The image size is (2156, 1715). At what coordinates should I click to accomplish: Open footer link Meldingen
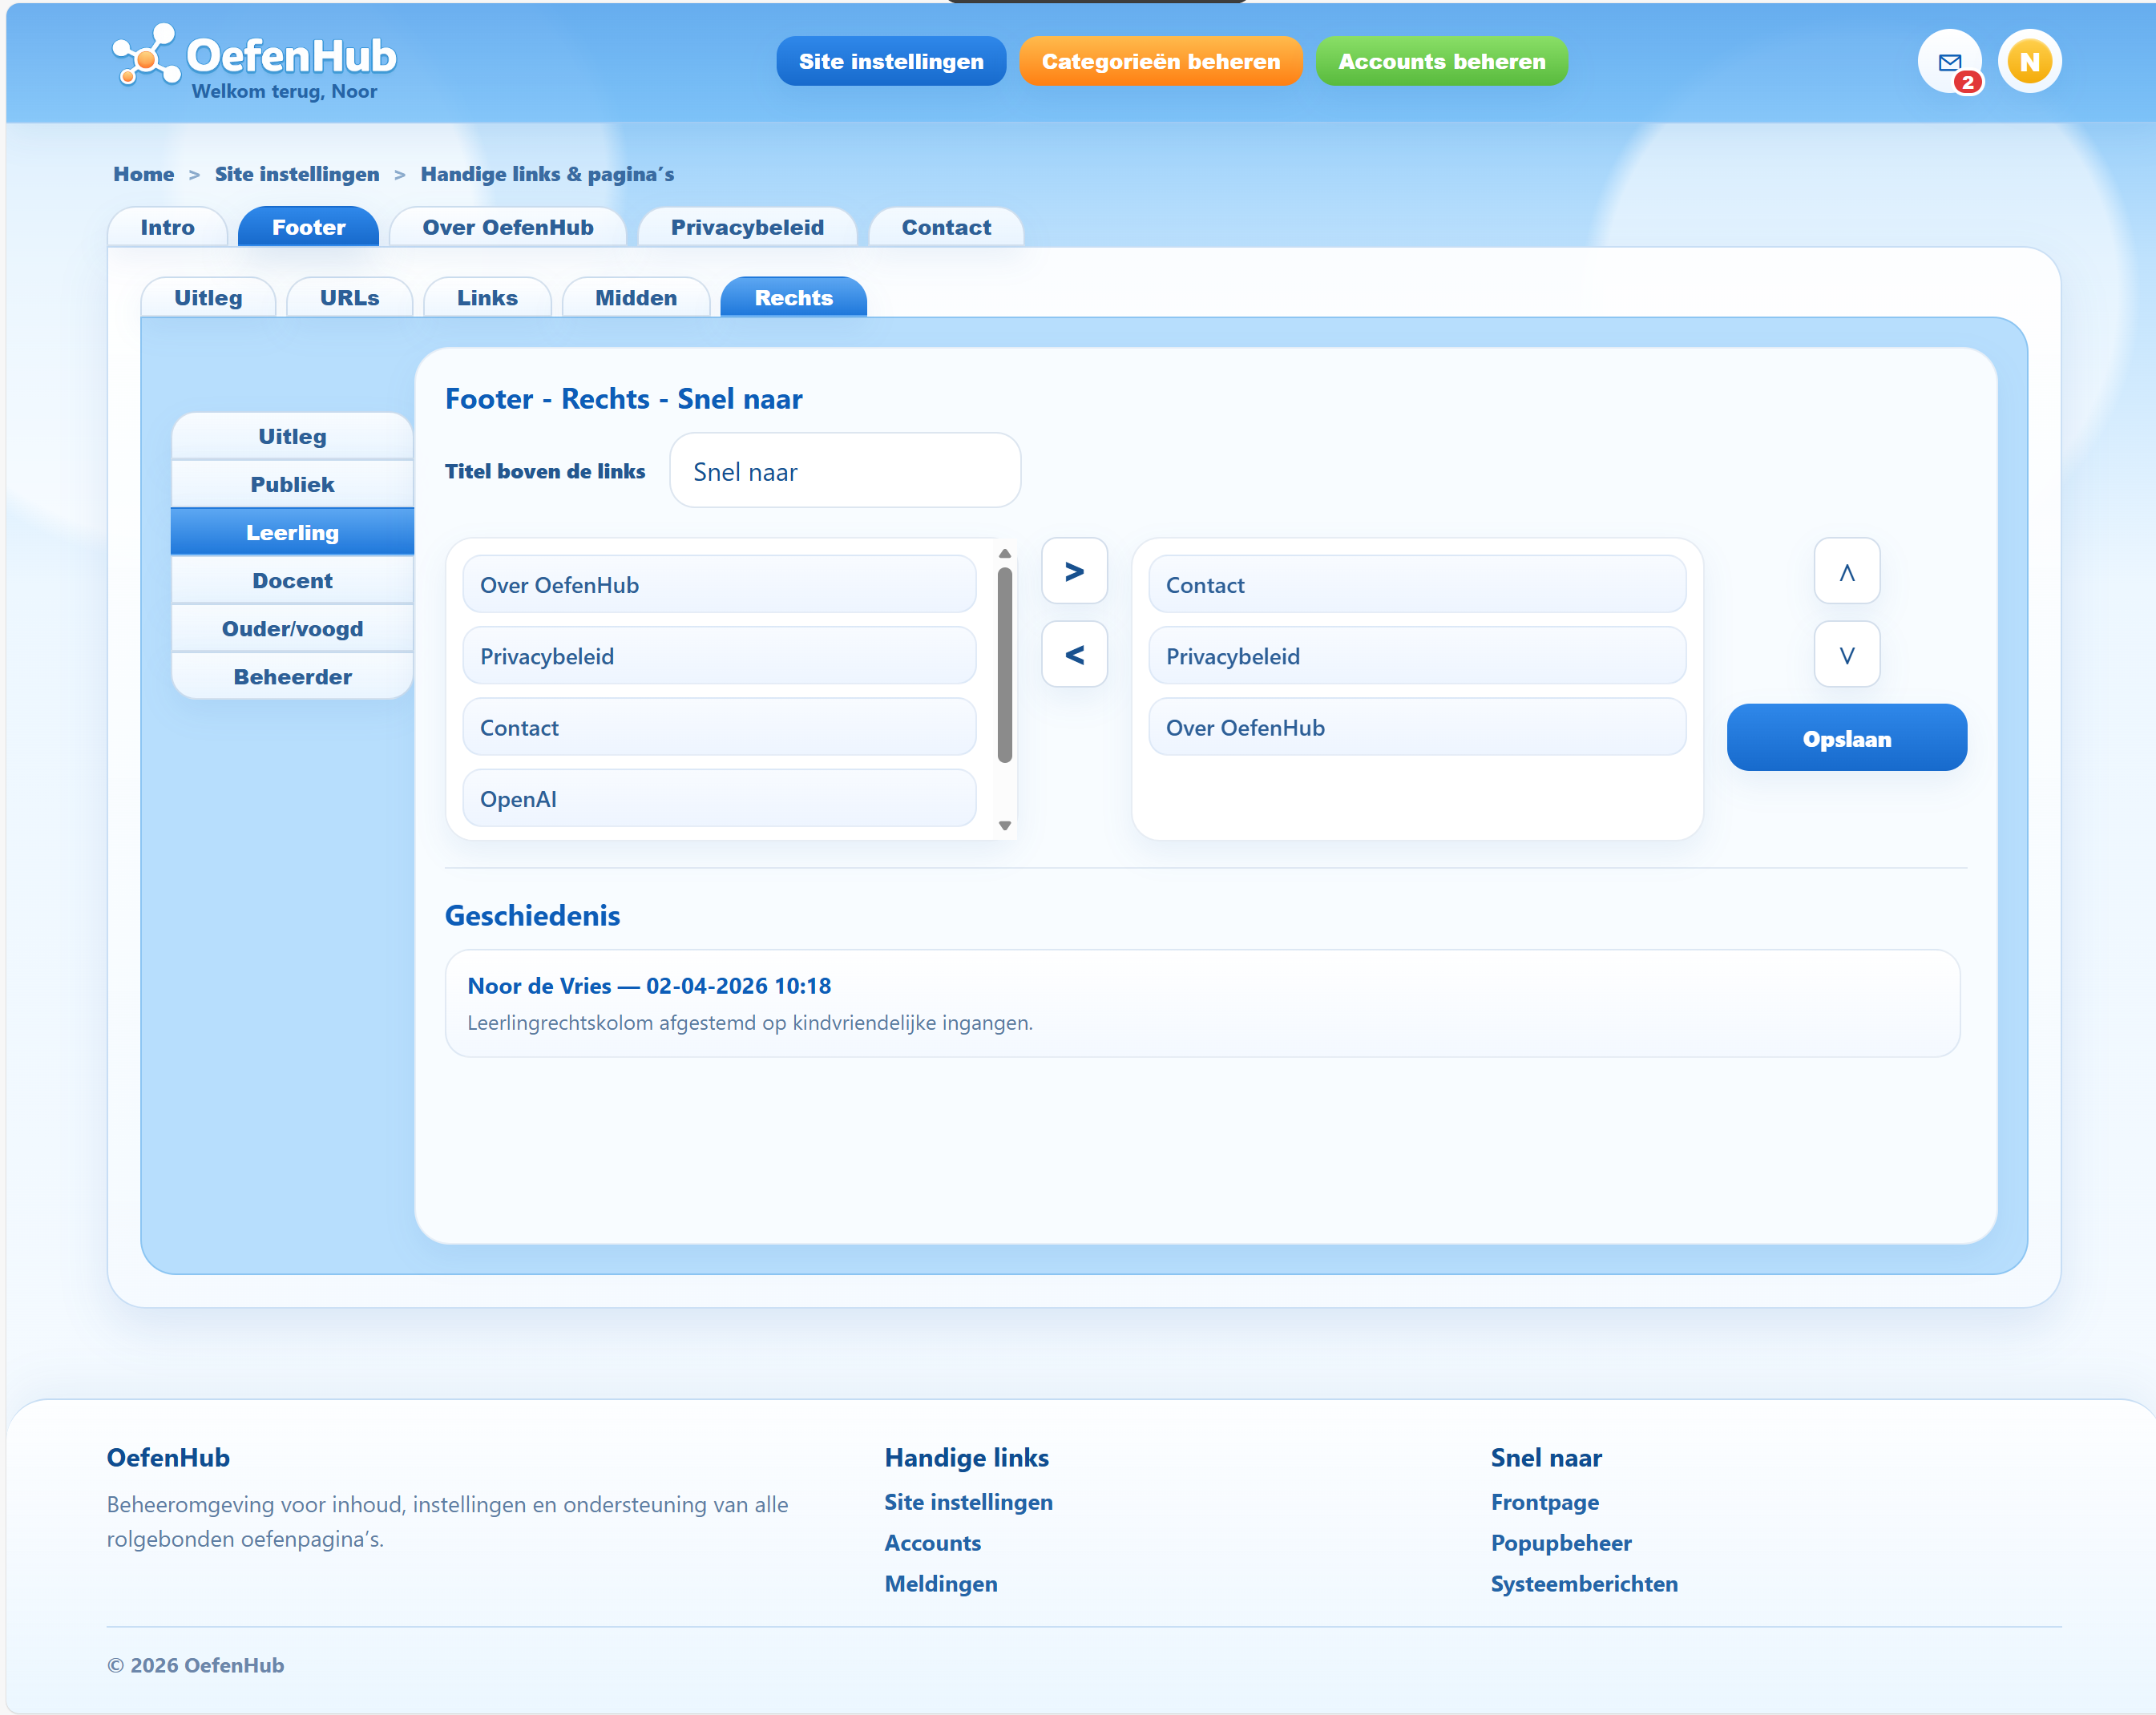coord(940,1584)
